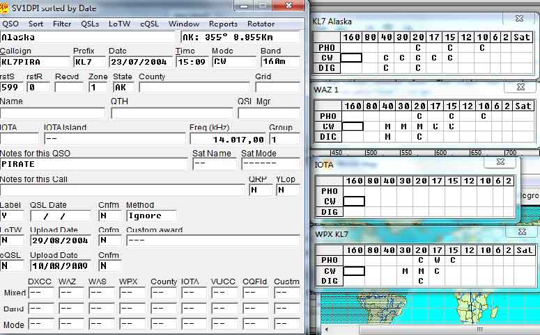This screenshot has width=540, height=335.
Task: Click the map scrollbar left arrow
Action: click(326, 330)
